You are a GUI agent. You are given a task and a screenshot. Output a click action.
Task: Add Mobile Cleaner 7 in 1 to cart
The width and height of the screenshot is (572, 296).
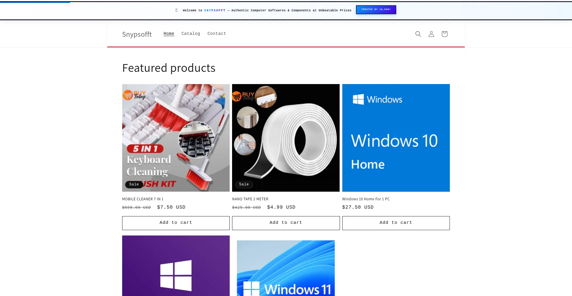(176, 223)
